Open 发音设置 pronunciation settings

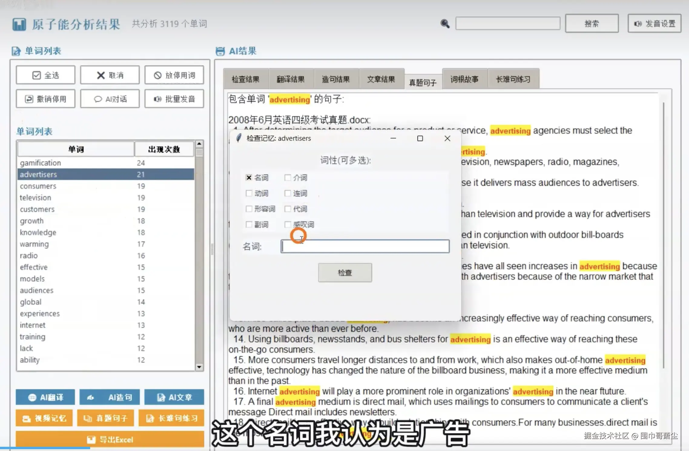pos(654,23)
